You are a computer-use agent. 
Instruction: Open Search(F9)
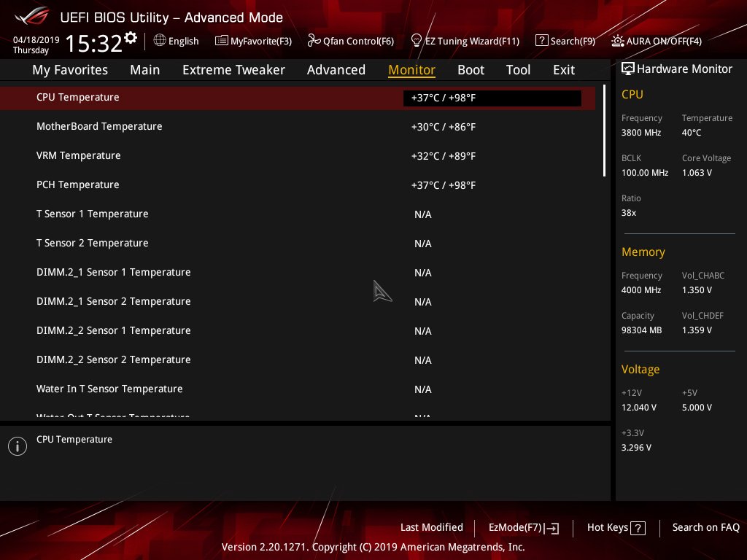pyautogui.click(x=573, y=41)
